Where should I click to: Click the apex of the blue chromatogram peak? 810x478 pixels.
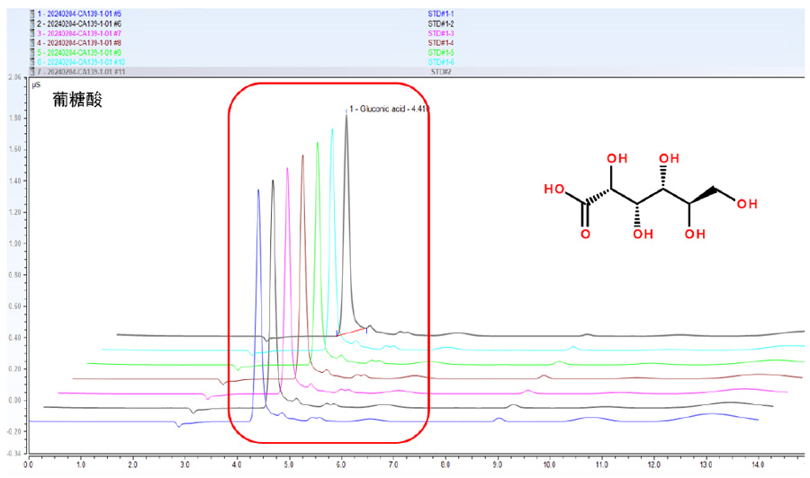click(x=258, y=190)
